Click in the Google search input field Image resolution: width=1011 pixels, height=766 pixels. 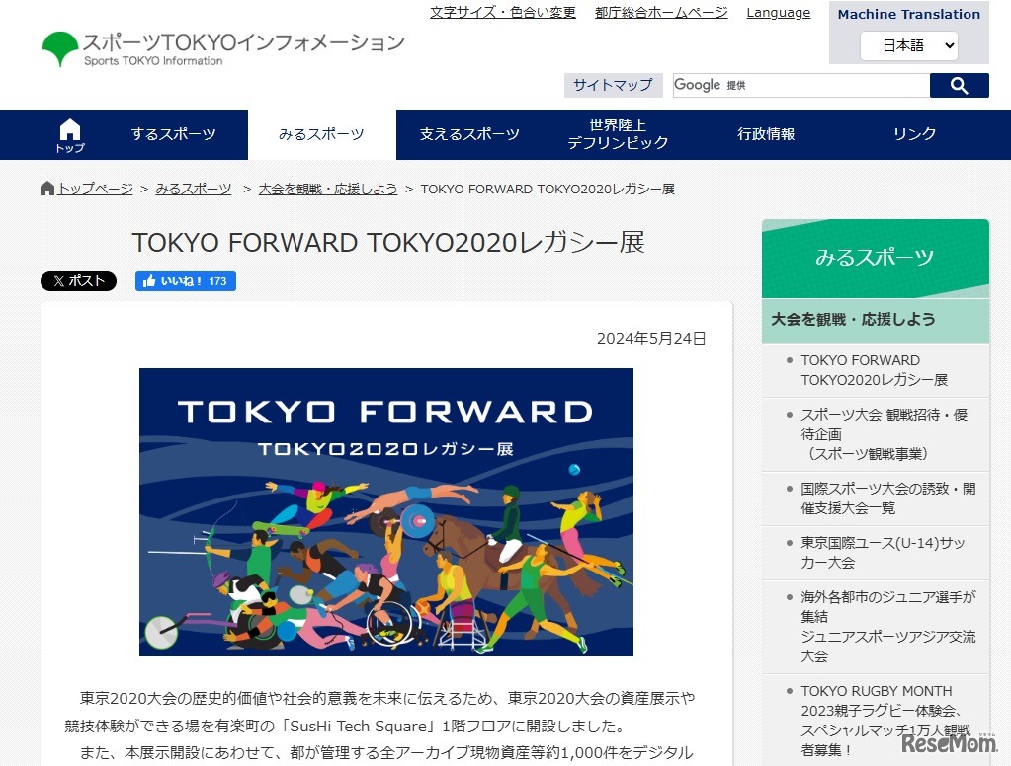(x=801, y=85)
